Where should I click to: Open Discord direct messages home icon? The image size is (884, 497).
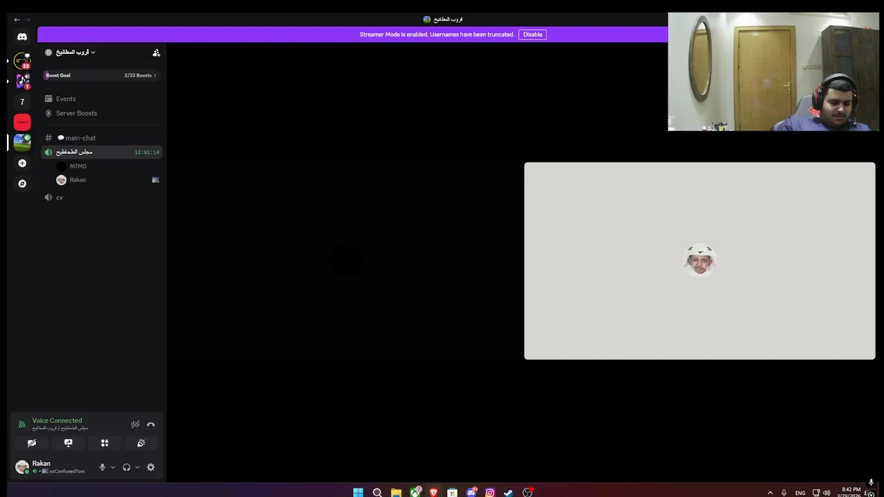pos(22,37)
